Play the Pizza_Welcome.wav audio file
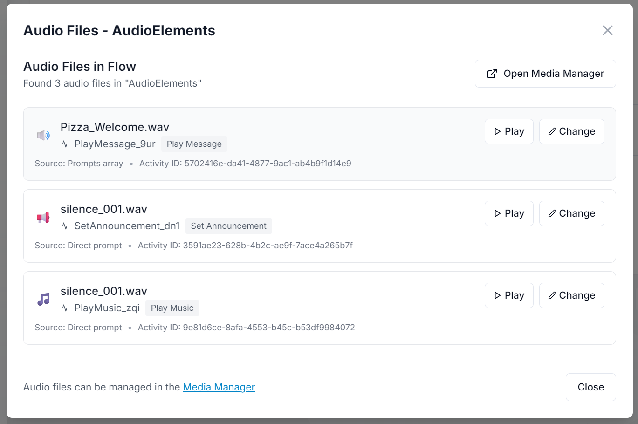Image resolution: width=638 pixels, height=424 pixels. click(509, 131)
